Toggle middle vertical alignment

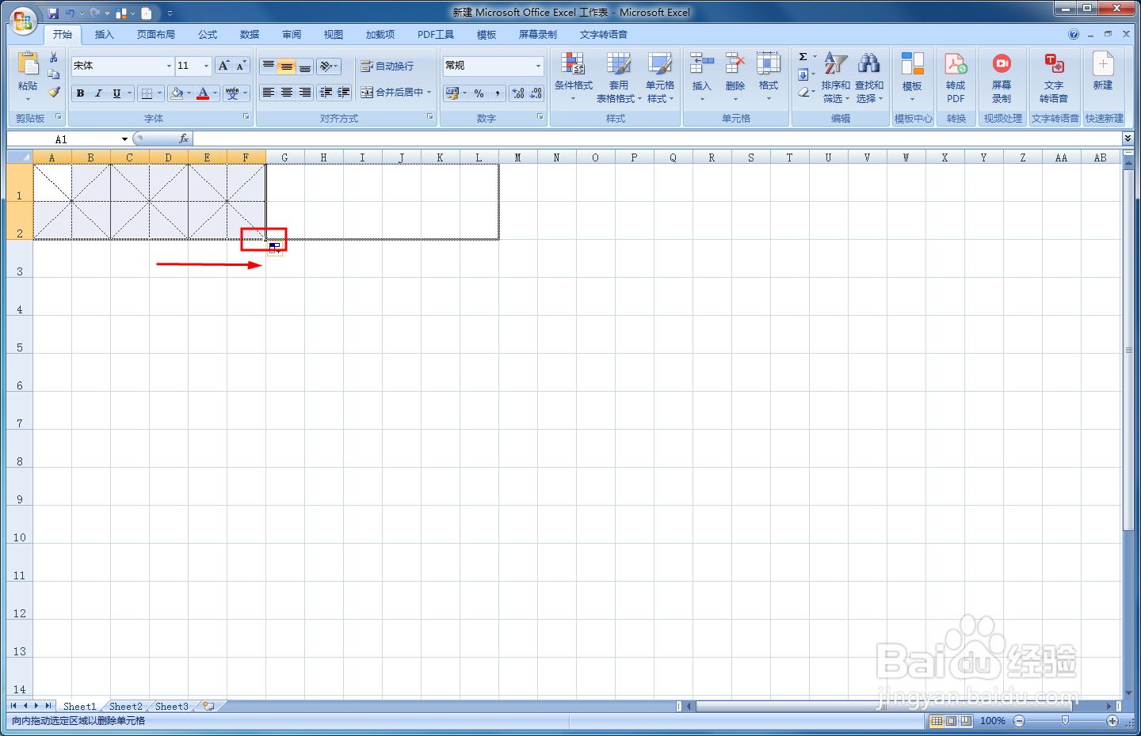point(287,66)
